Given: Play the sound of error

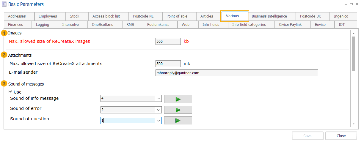Looking at the screenshot, I should (x=178, y=110).
